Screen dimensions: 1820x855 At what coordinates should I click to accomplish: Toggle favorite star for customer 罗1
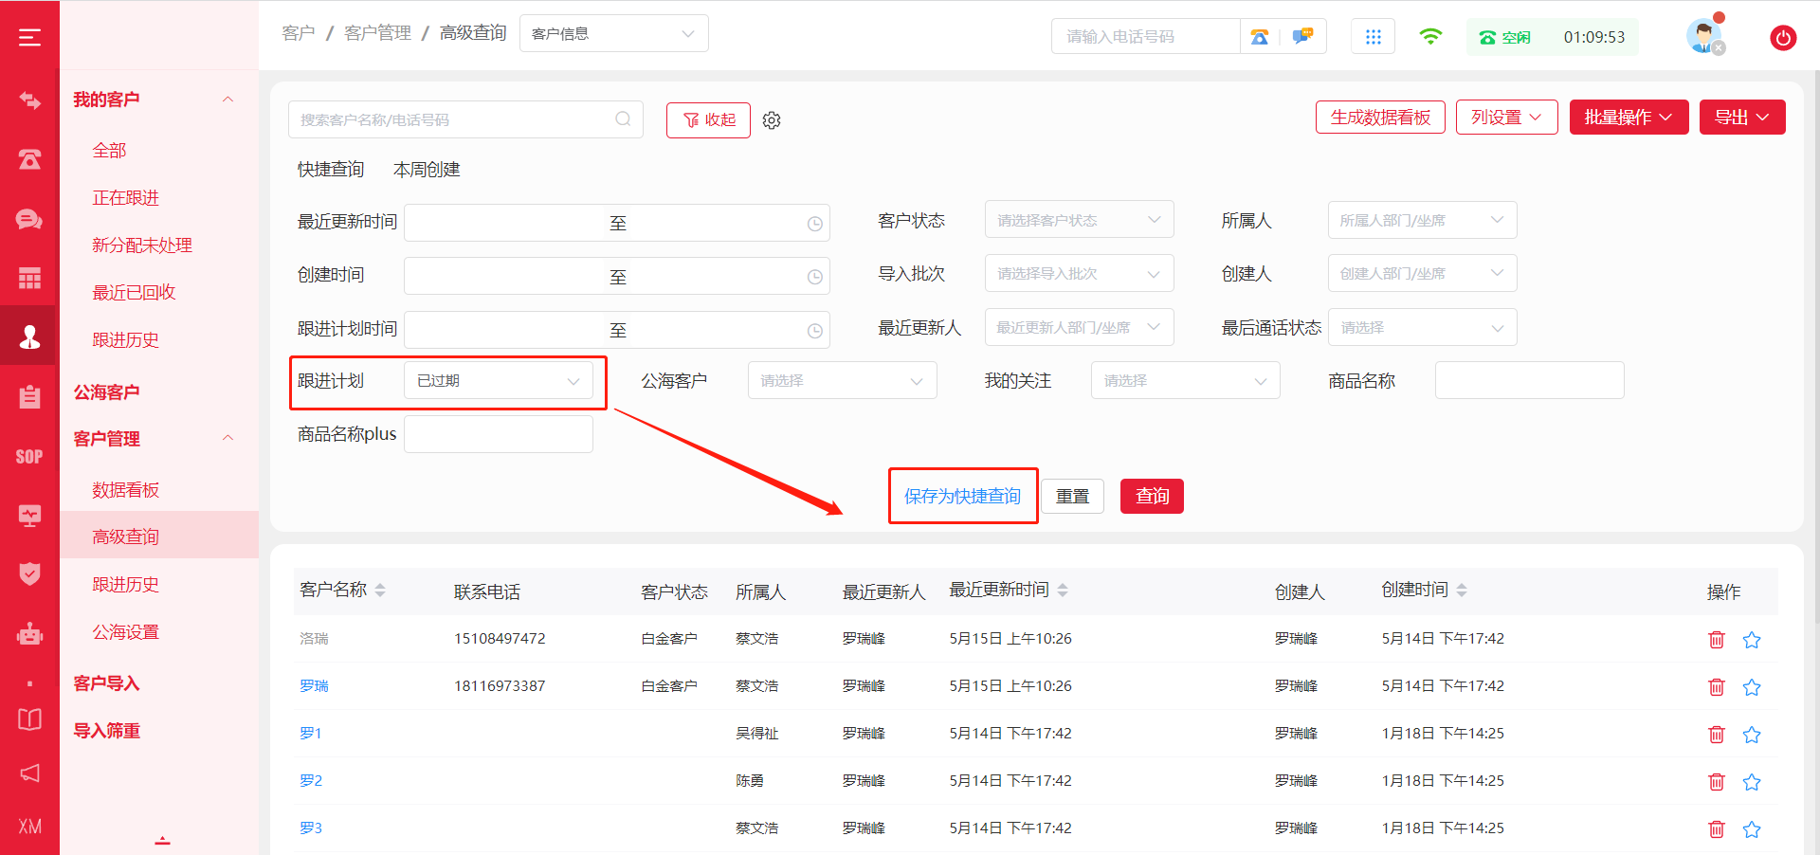click(1751, 735)
